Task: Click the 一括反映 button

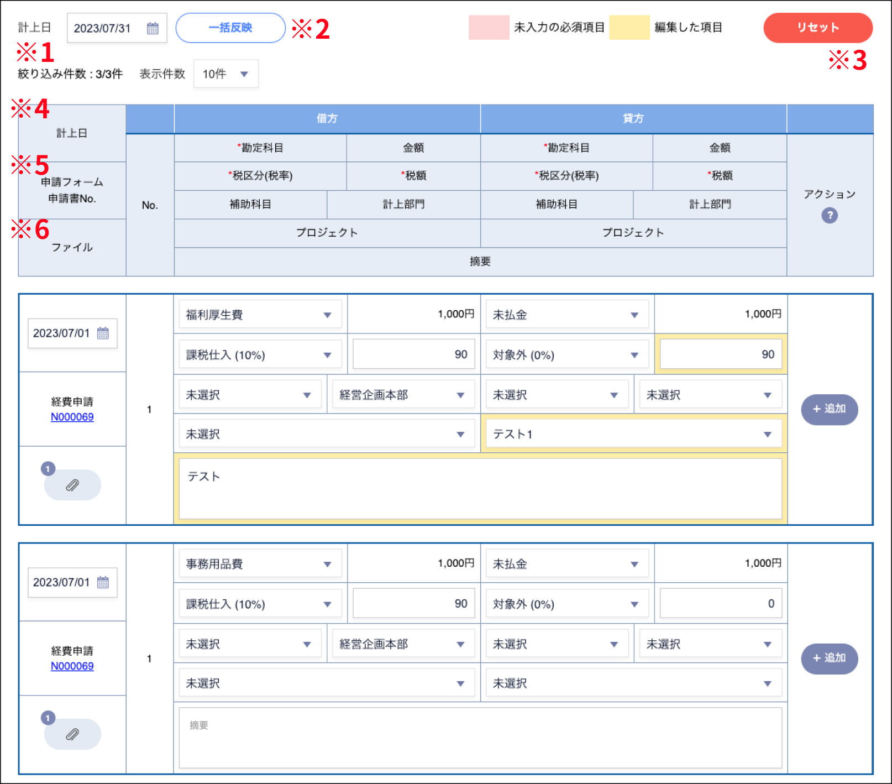Action: click(x=230, y=28)
